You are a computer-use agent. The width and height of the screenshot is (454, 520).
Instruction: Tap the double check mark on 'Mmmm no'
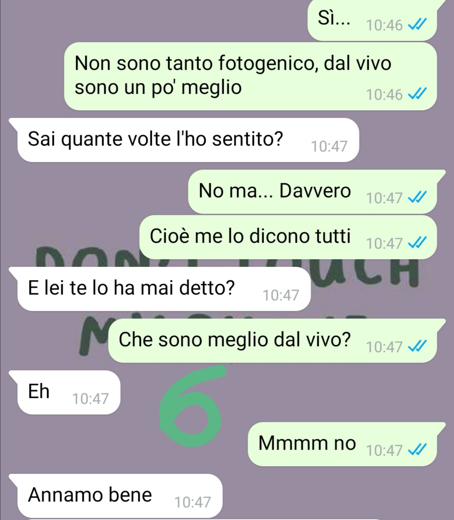pos(417,451)
